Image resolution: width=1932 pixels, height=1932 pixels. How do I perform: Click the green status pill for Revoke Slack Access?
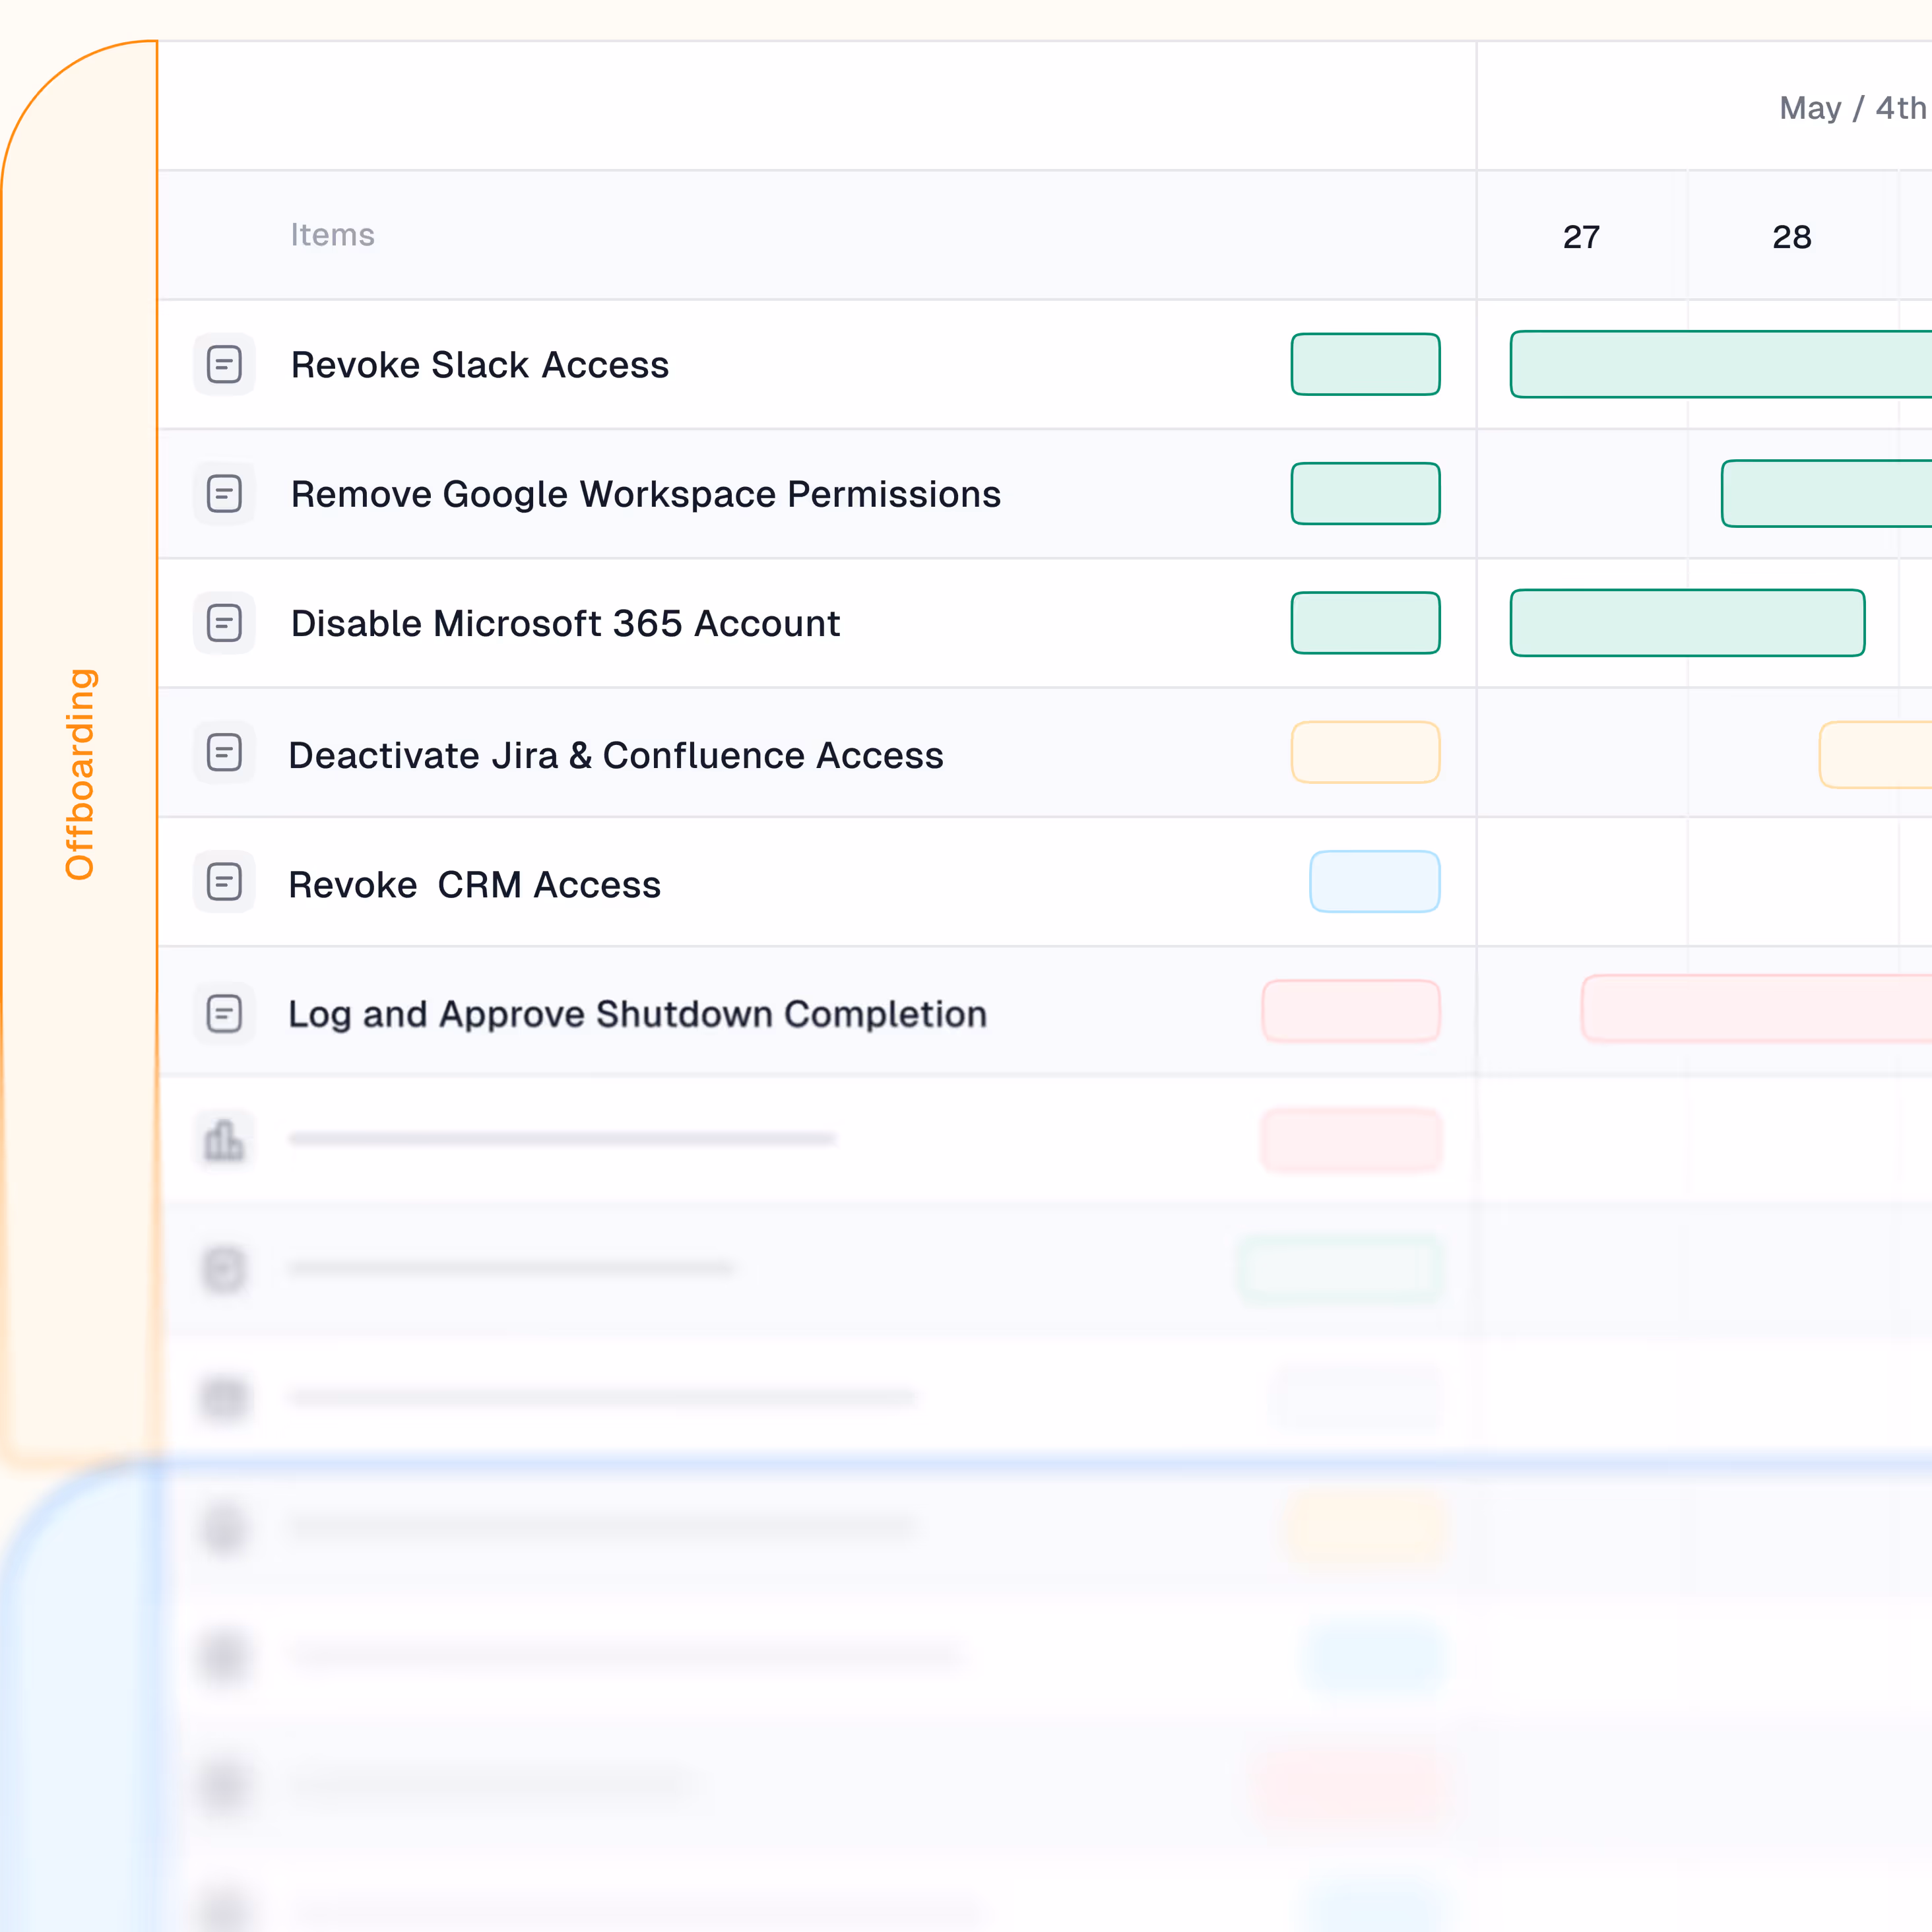(1365, 364)
